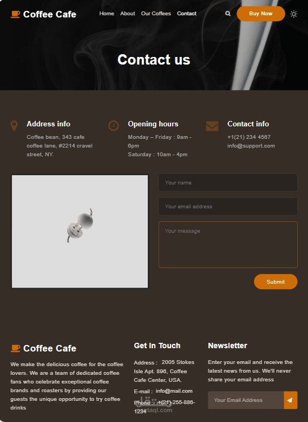Click the map pin Address info icon
This screenshot has height=422, width=308.
14,126
